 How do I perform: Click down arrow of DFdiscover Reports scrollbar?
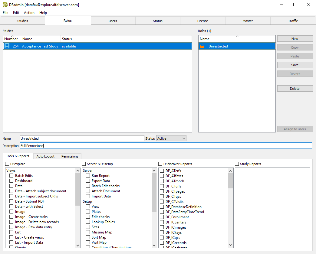(231, 245)
